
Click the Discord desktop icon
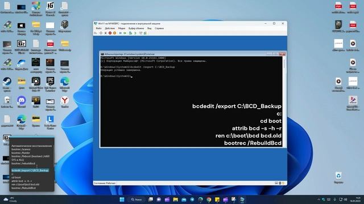[22, 102]
